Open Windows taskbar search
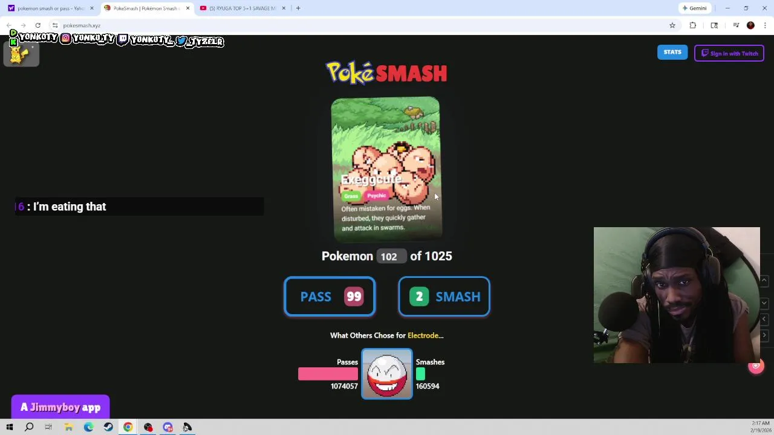The height and width of the screenshot is (435, 774). click(x=29, y=427)
